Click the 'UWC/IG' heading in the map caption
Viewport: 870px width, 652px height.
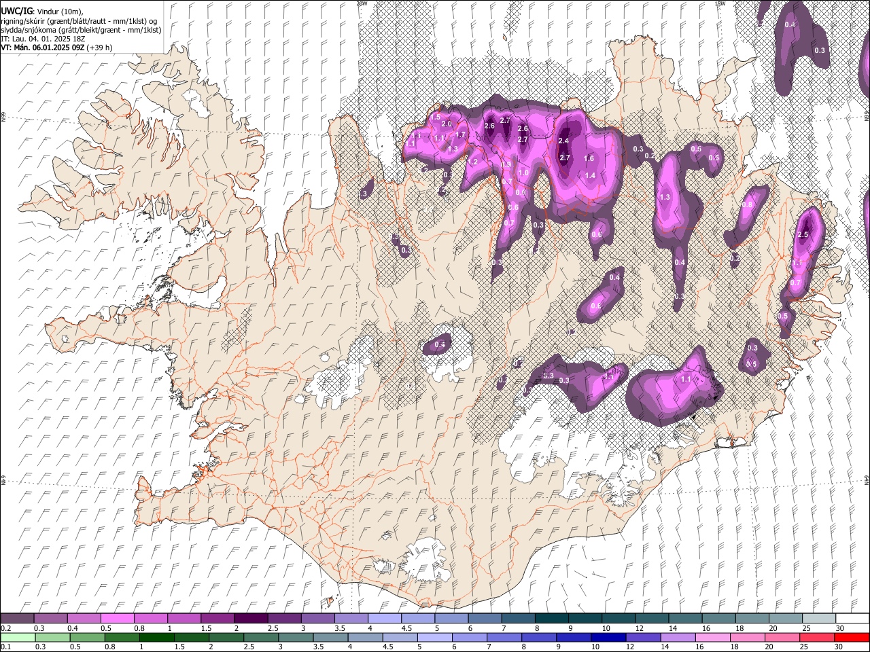click(16, 12)
